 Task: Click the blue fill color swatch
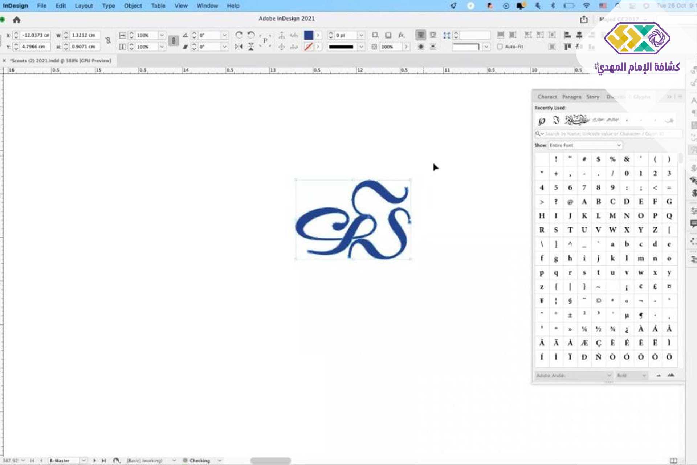click(x=309, y=35)
